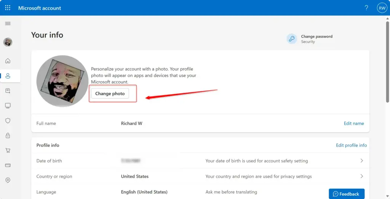The height and width of the screenshot is (199, 390).
Task: Expand the Date of birth row chevron
Action: (362, 161)
